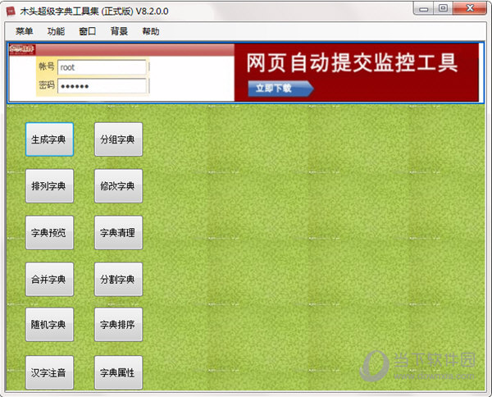Click the app icon in title bar
The image size is (492, 397).
[11, 11]
